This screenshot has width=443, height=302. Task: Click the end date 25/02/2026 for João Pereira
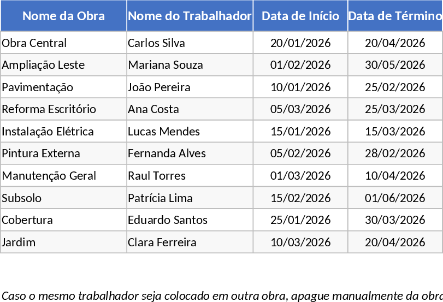[x=395, y=87]
